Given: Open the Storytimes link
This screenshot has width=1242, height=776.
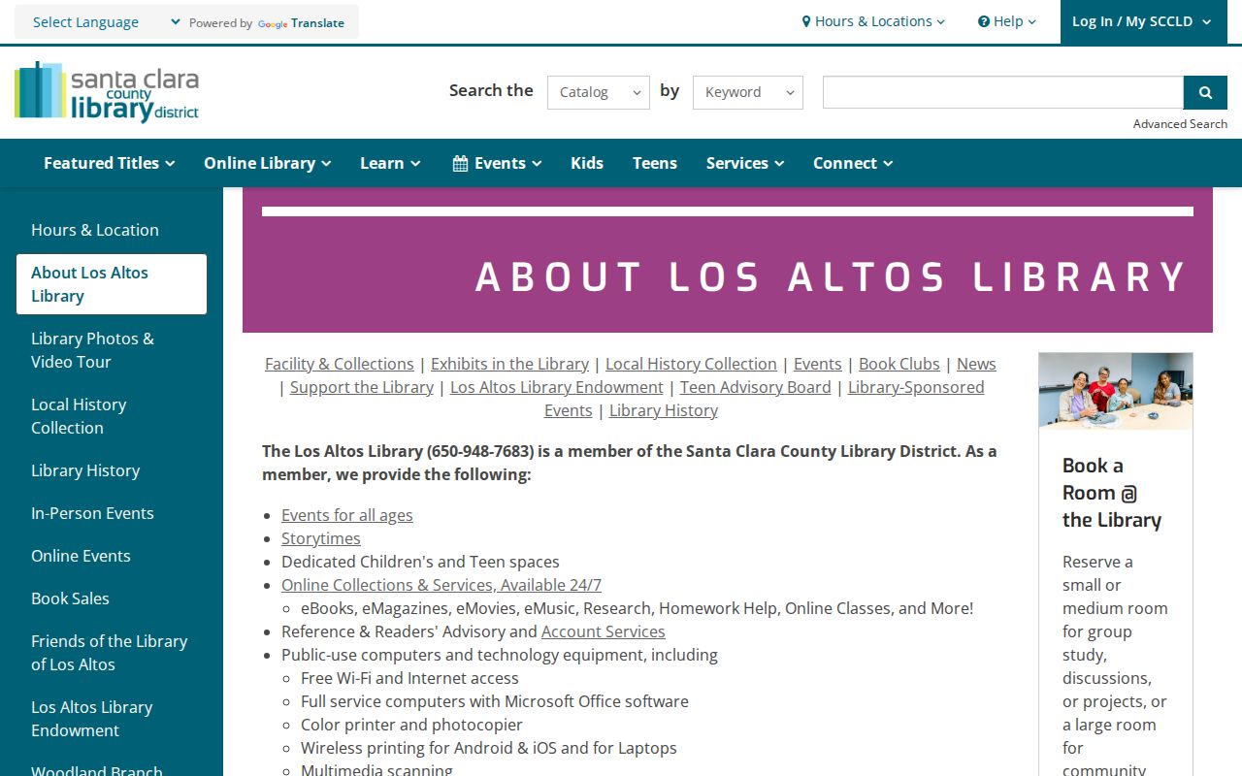Looking at the screenshot, I should tap(321, 538).
